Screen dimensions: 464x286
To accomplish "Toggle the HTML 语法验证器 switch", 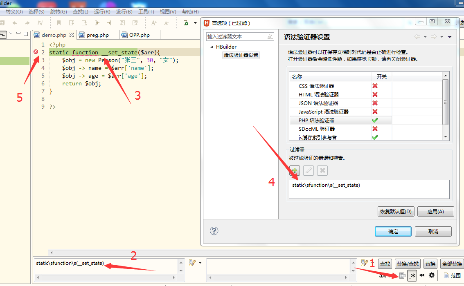I will coord(375,94).
